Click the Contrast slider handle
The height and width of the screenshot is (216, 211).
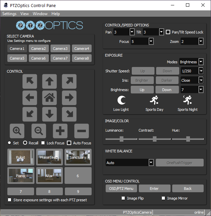(x=154, y=139)
